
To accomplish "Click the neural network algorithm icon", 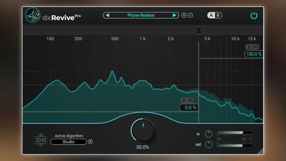I will 41,140.
